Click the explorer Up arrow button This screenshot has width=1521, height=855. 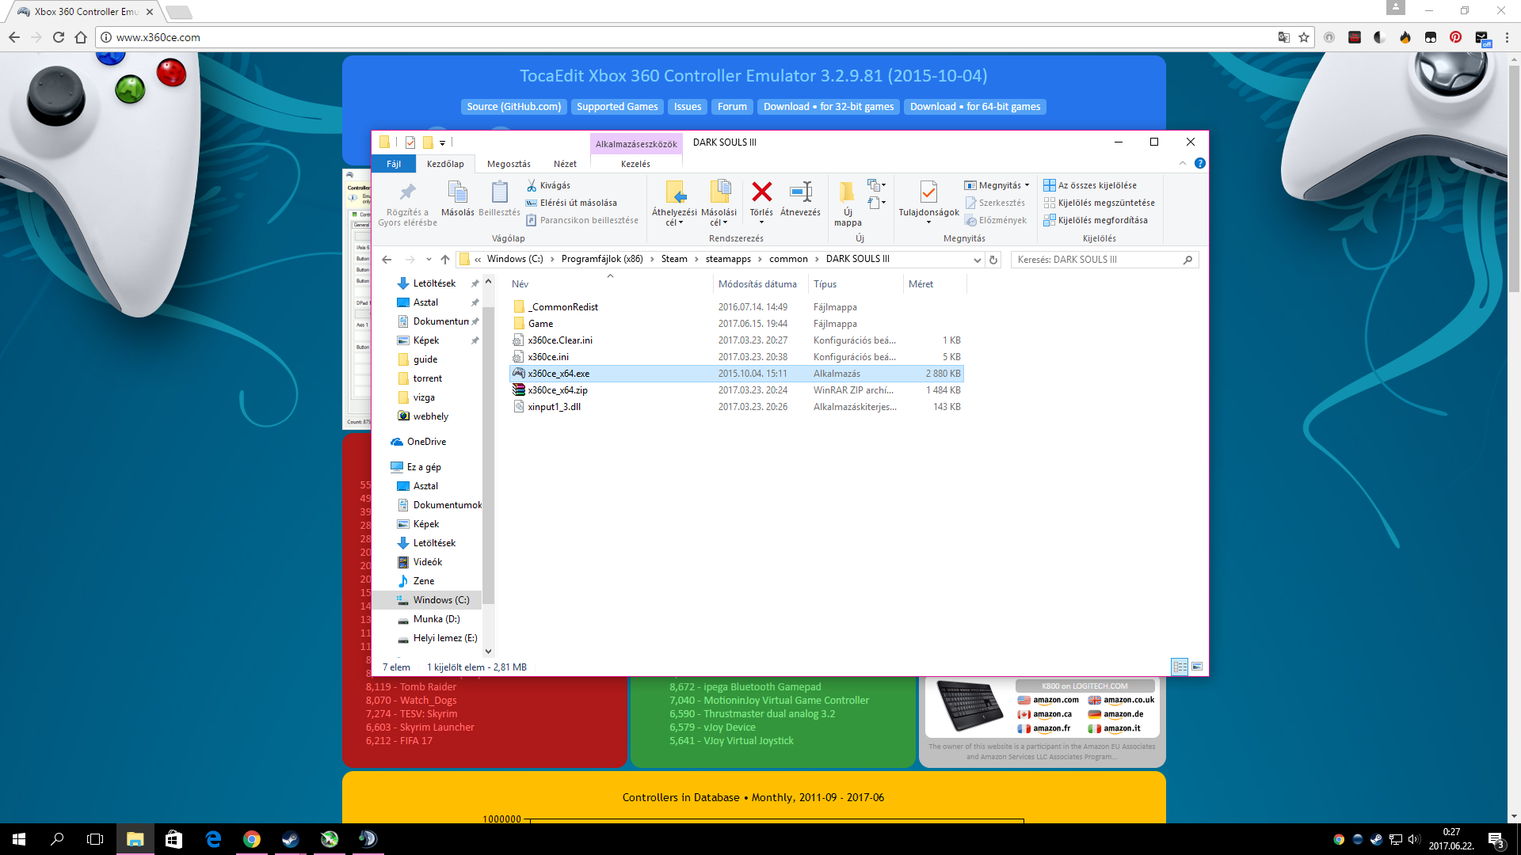tap(445, 260)
